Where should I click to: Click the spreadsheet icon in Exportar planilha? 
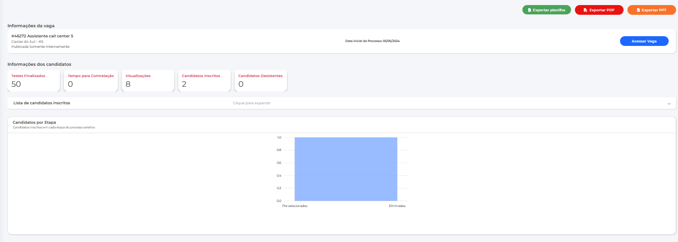coord(529,10)
